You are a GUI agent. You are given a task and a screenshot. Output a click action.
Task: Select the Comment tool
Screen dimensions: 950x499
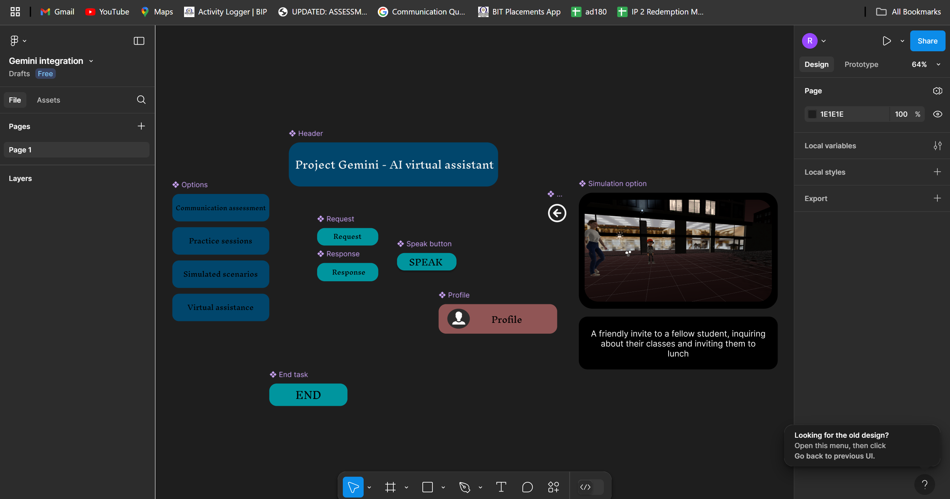point(527,487)
